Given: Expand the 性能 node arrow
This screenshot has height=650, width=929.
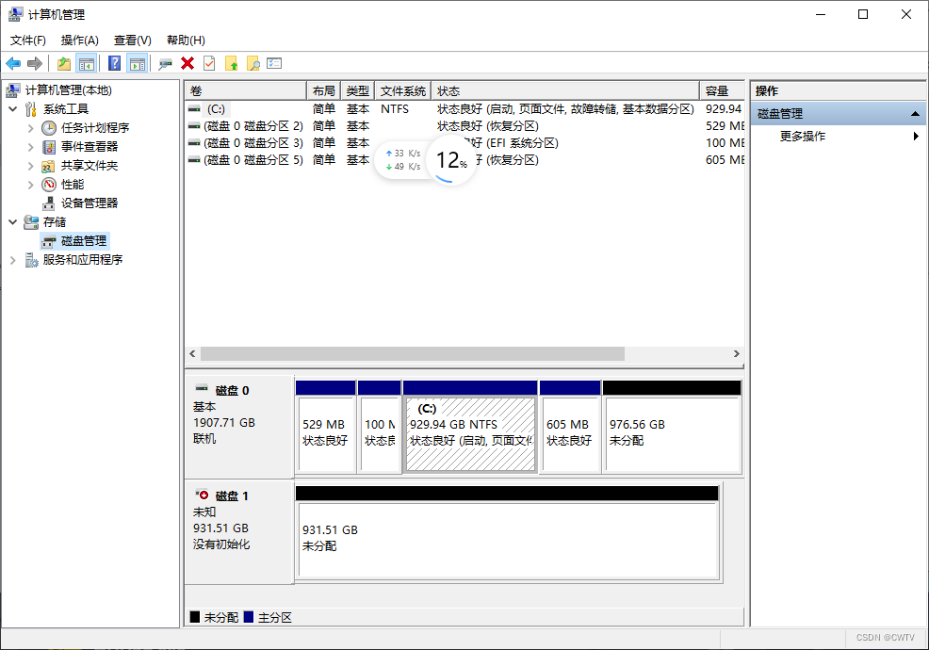Looking at the screenshot, I should (x=31, y=185).
